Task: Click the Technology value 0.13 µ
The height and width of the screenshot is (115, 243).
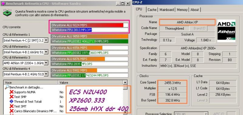Action: 167,40
